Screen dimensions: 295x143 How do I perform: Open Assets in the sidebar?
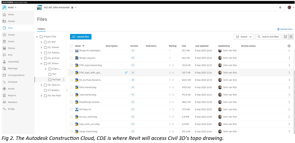(x=11, y=88)
